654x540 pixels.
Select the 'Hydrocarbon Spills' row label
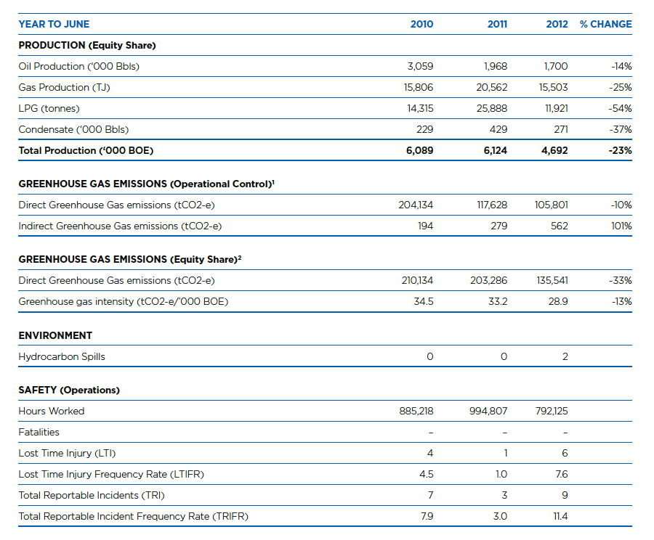pyautogui.click(x=62, y=356)
